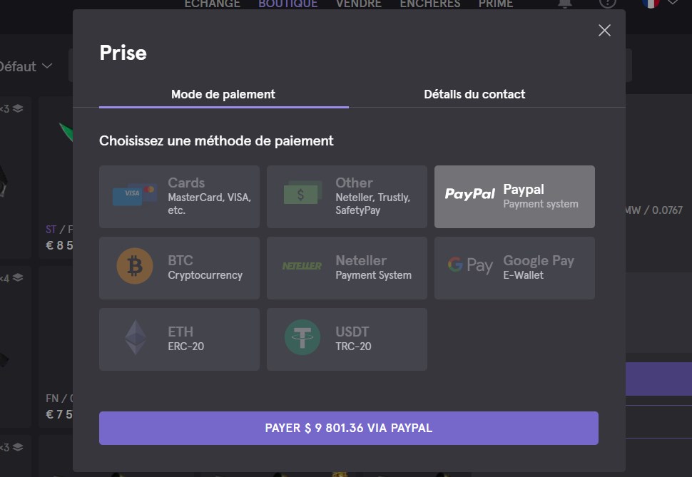Select the PayPal payment system
The image size is (692, 477).
tap(514, 197)
